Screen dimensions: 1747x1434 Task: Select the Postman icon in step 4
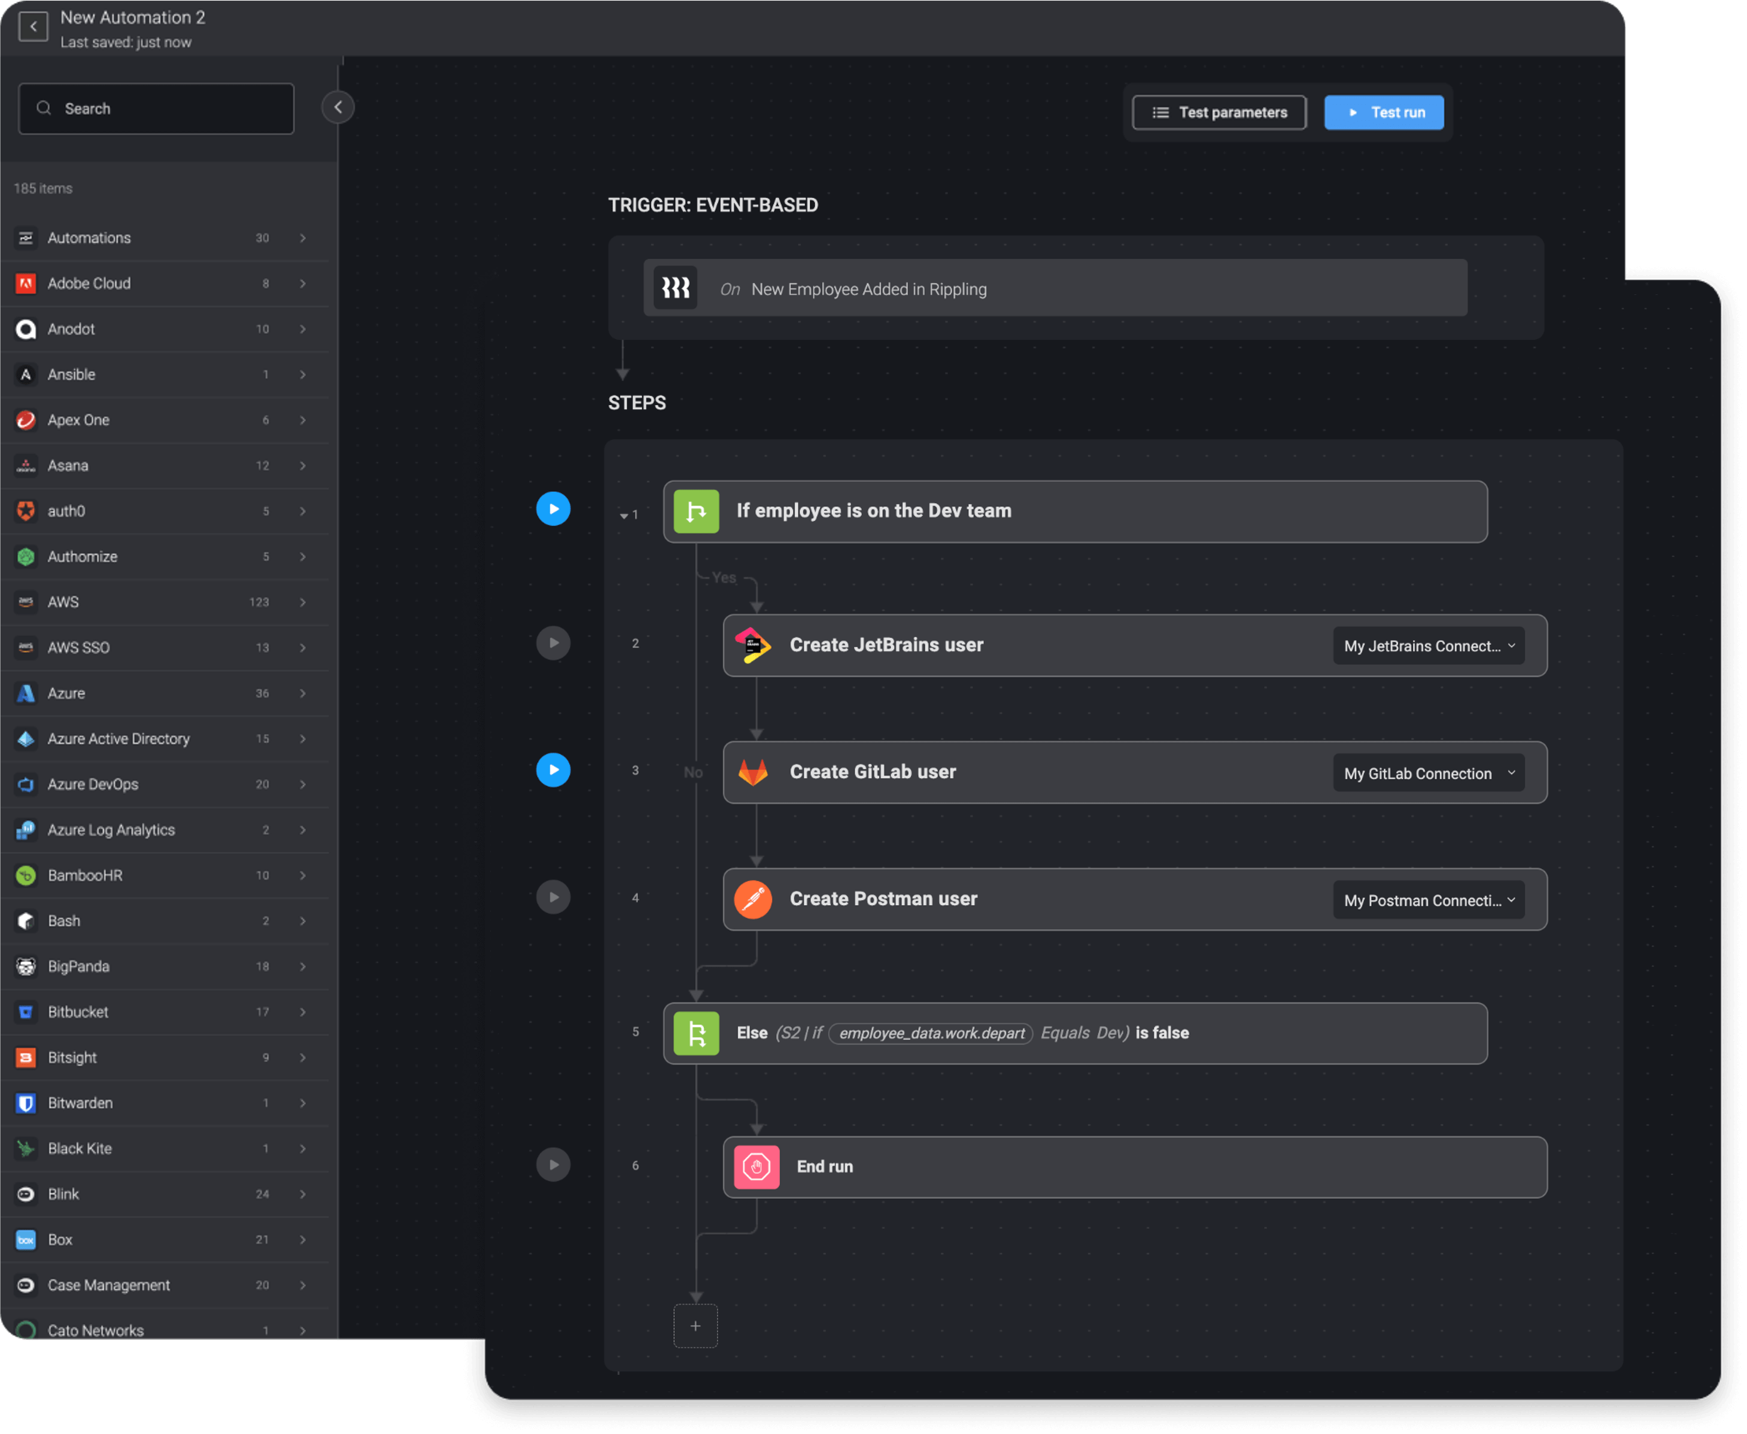753,900
